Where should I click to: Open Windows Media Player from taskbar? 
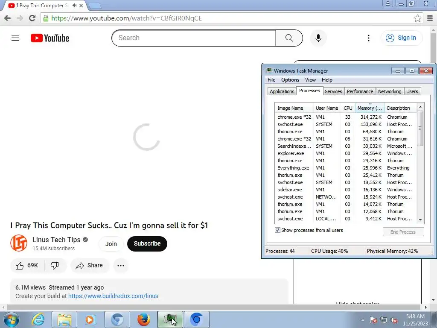90,319
